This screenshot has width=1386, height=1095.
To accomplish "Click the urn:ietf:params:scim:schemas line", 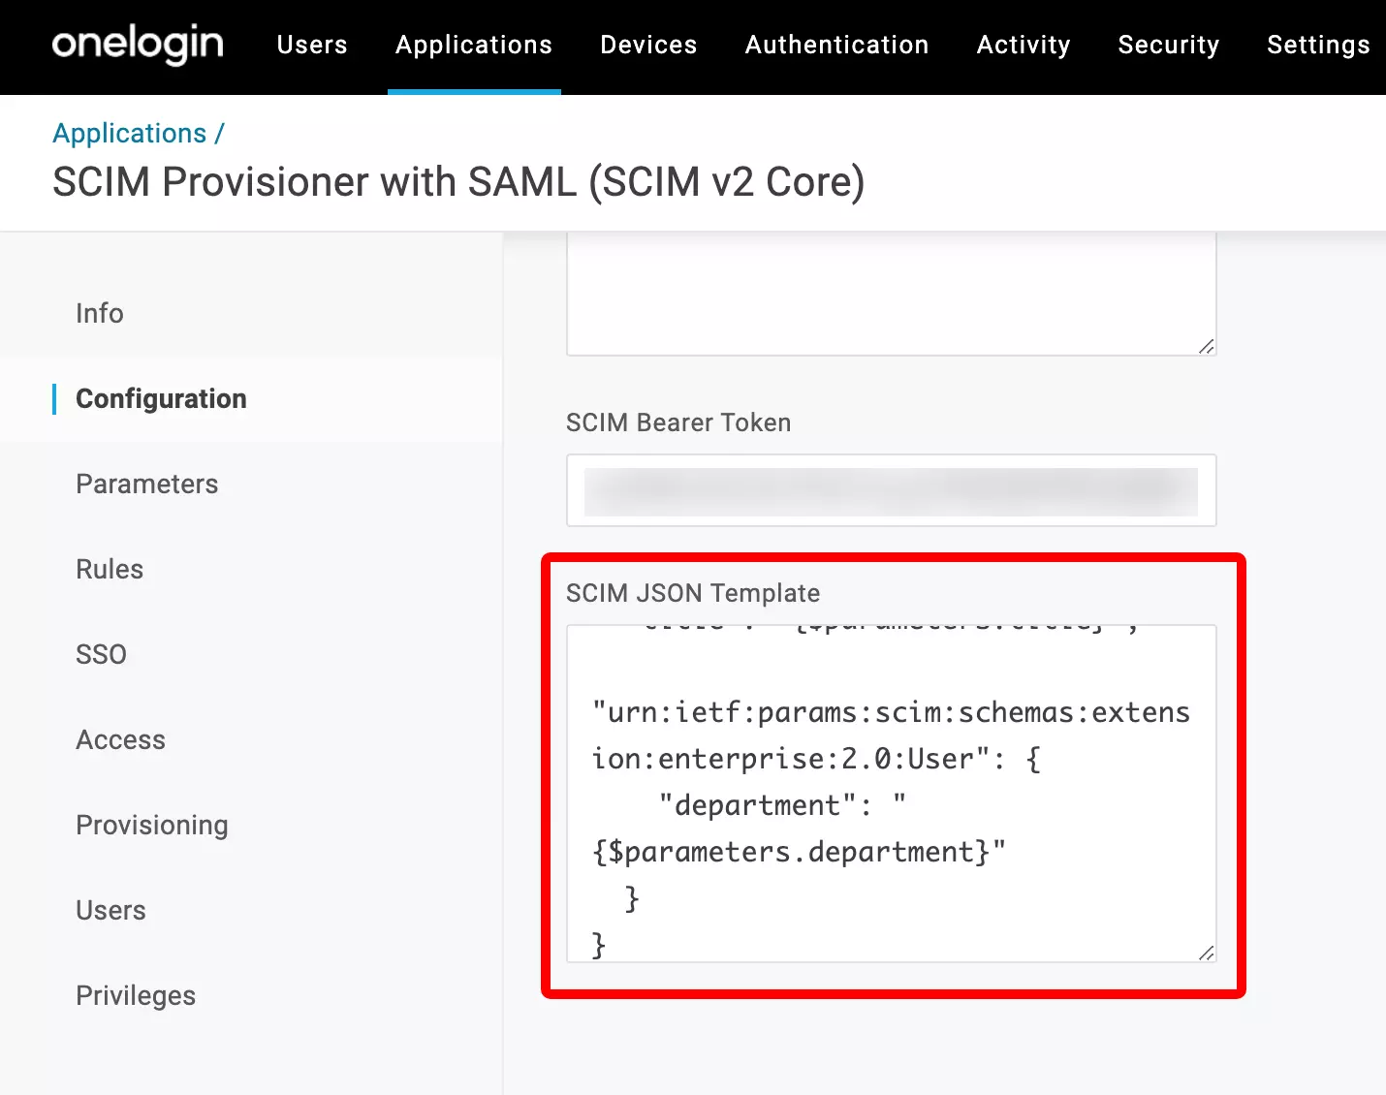I will tap(891, 712).
